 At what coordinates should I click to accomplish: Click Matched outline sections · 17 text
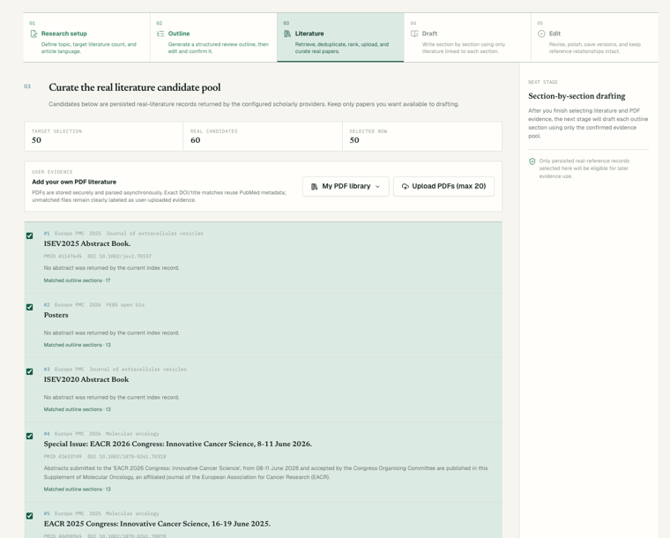tap(77, 280)
